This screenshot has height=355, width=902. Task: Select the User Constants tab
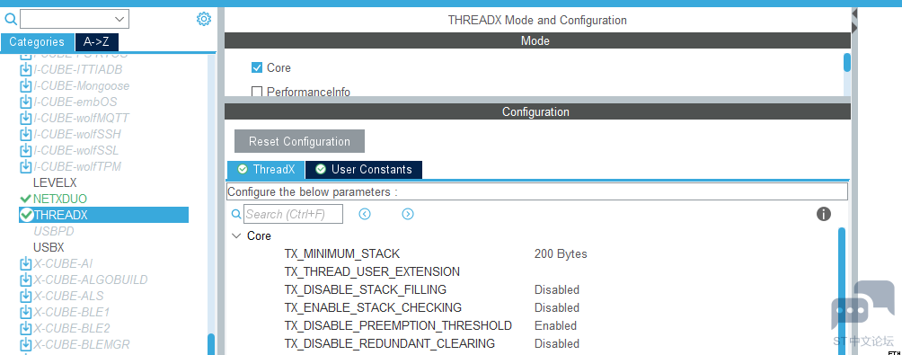point(364,169)
